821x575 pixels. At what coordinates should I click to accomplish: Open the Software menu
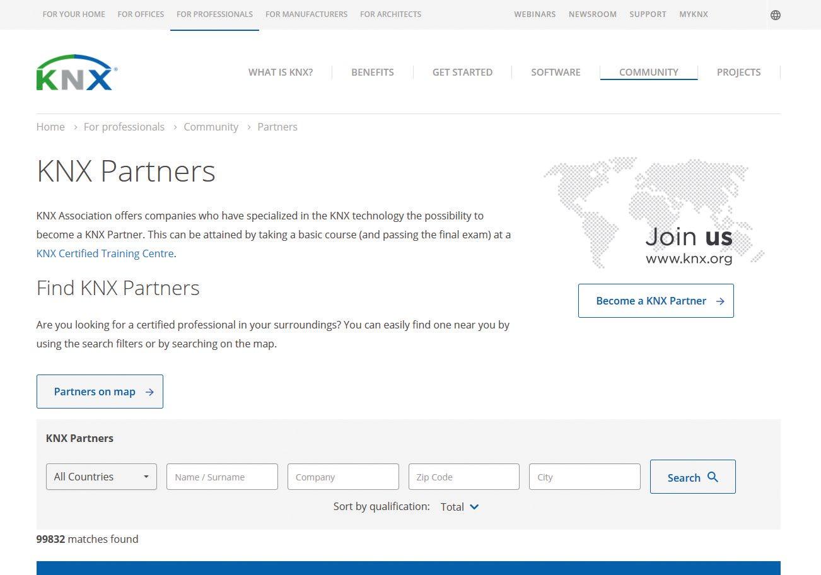[556, 72]
